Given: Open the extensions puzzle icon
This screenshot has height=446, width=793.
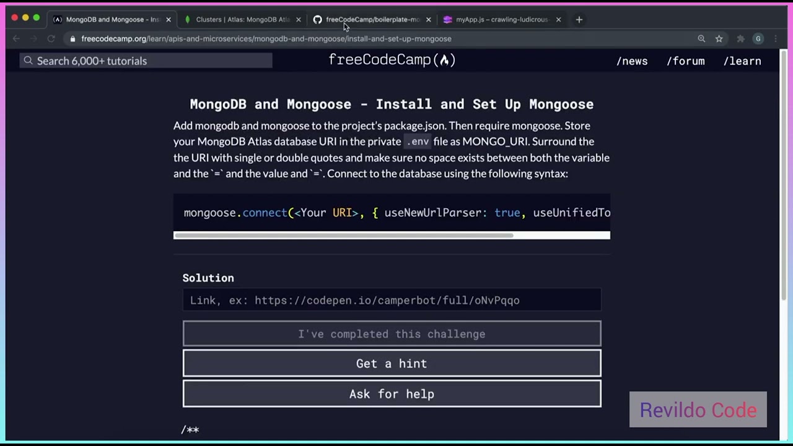Looking at the screenshot, I should tap(740, 38).
